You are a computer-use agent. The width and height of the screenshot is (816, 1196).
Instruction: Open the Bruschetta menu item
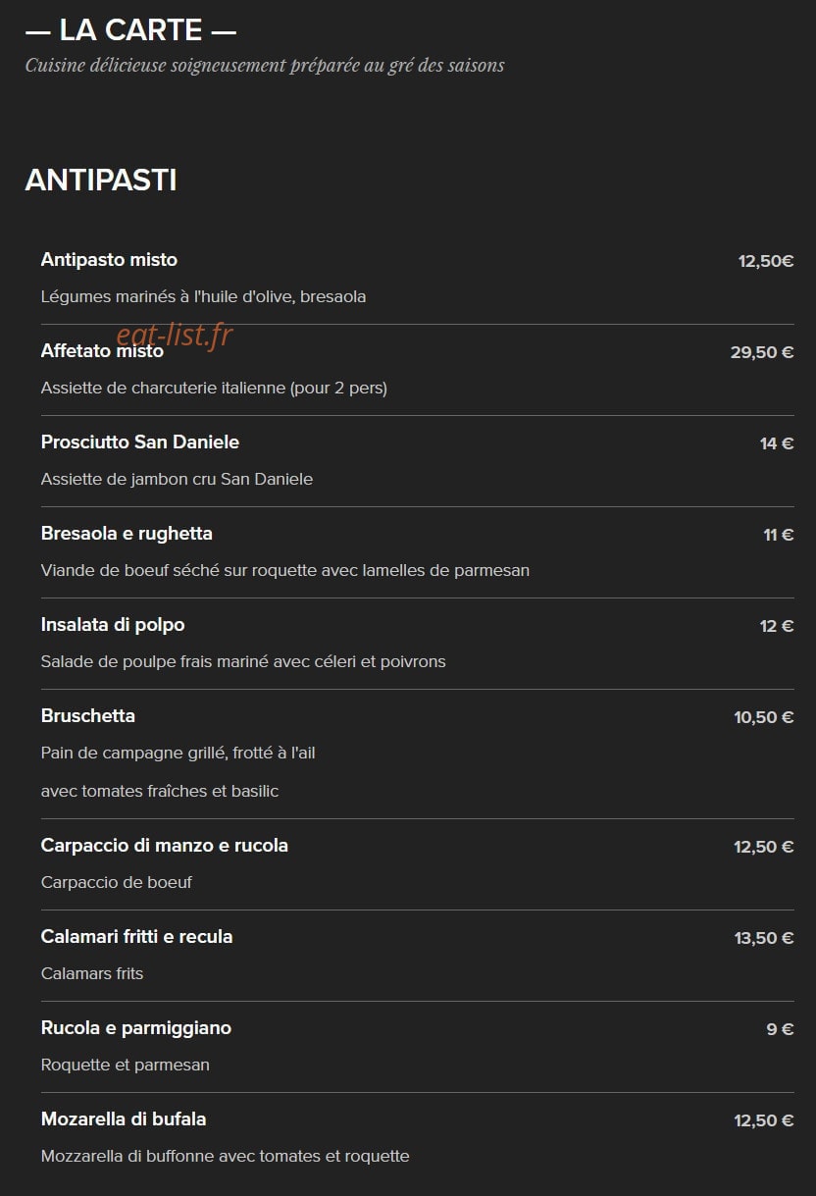88,716
